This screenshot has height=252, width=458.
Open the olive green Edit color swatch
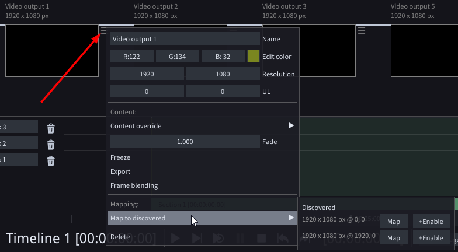point(254,57)
